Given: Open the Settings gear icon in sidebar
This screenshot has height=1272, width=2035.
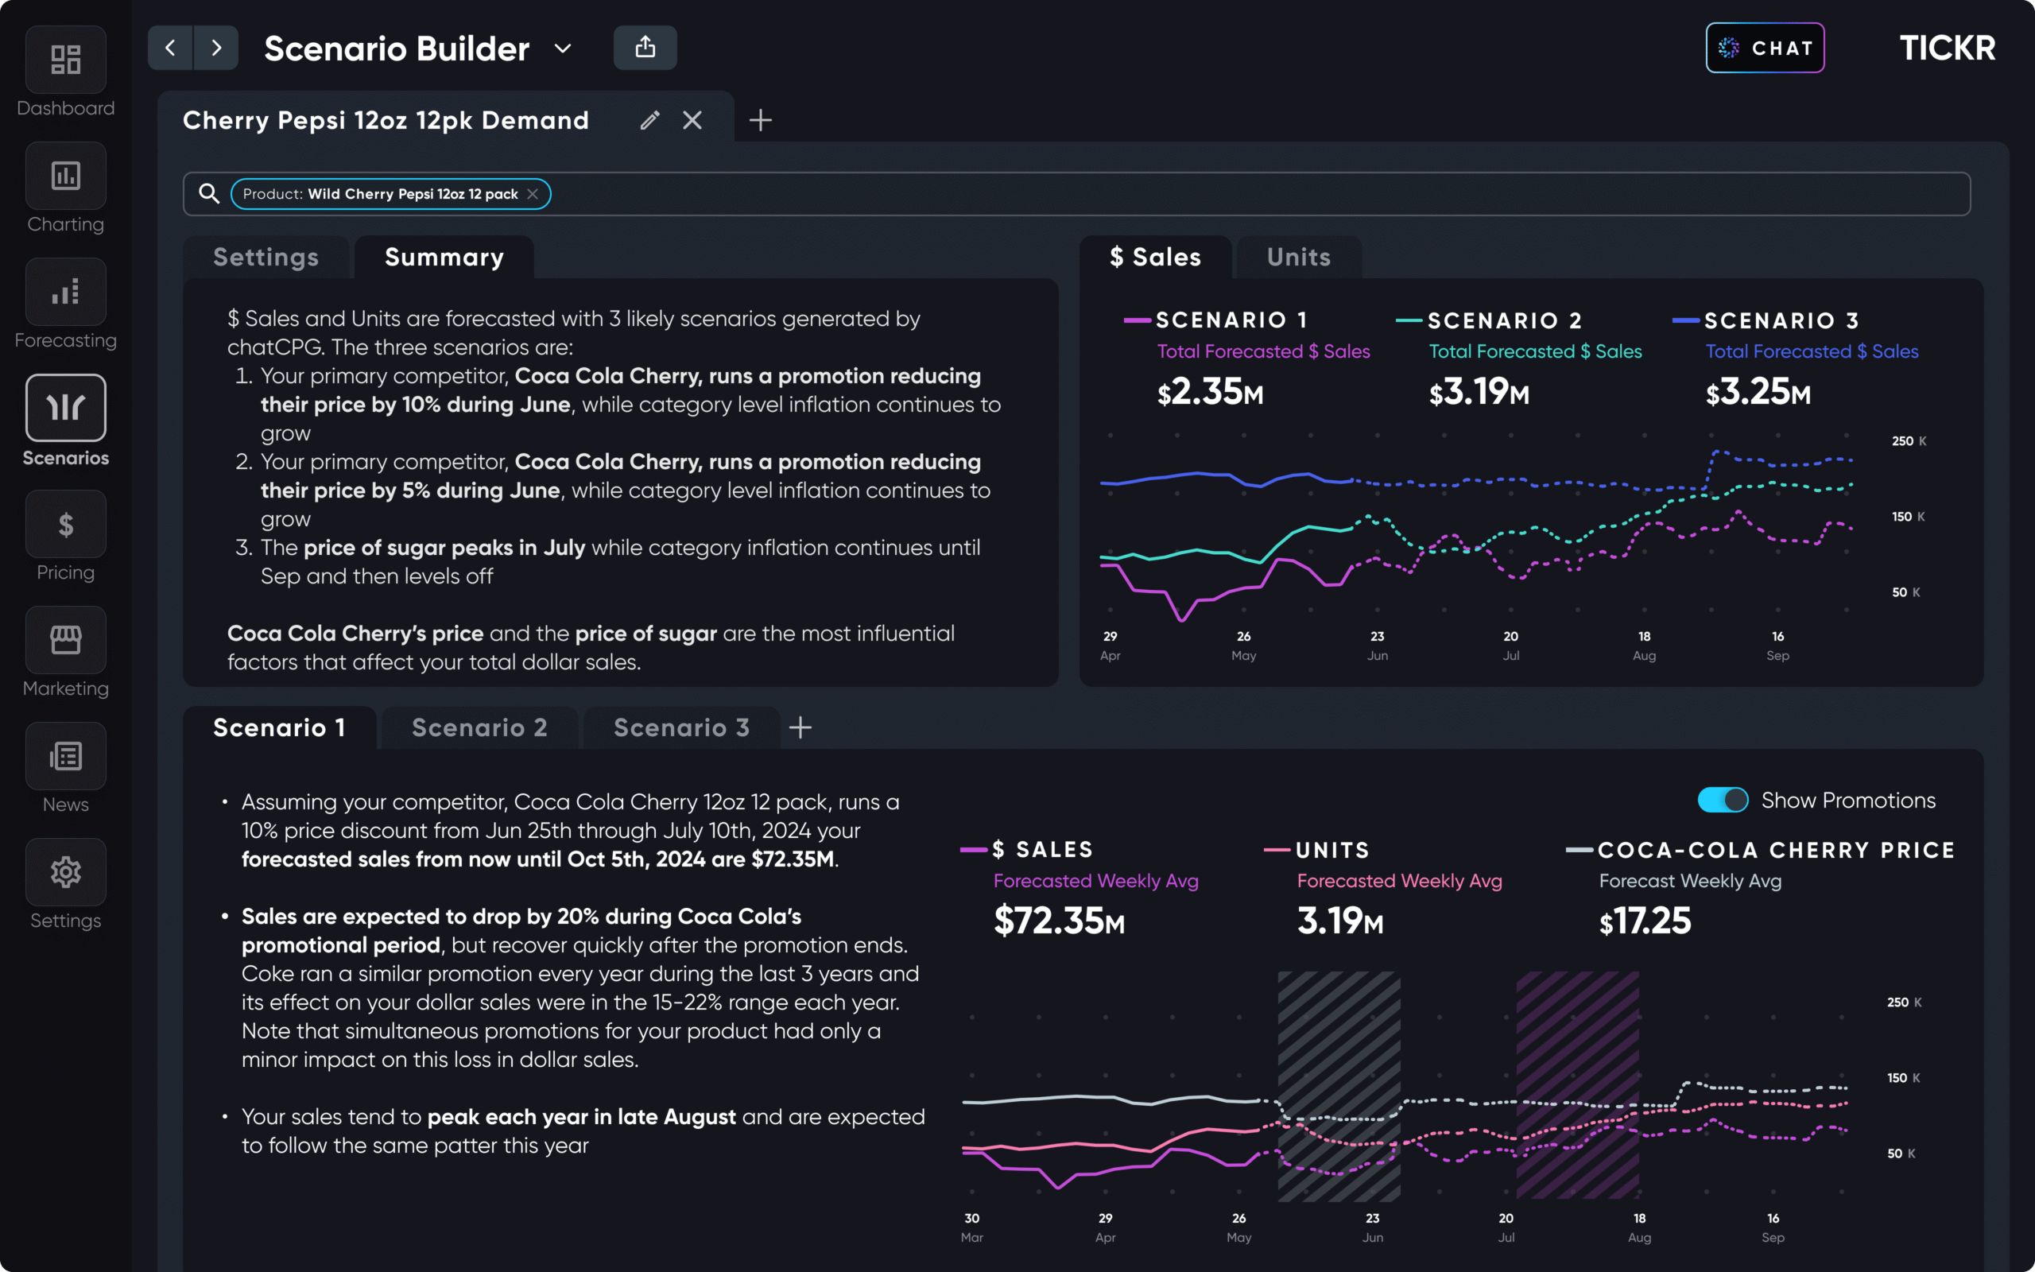Looking at the screenshot, I should [x=66, y=872].
